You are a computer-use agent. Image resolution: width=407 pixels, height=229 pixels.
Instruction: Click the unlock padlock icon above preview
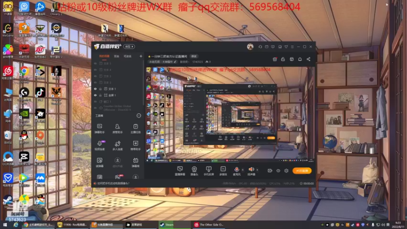point(283,59)
